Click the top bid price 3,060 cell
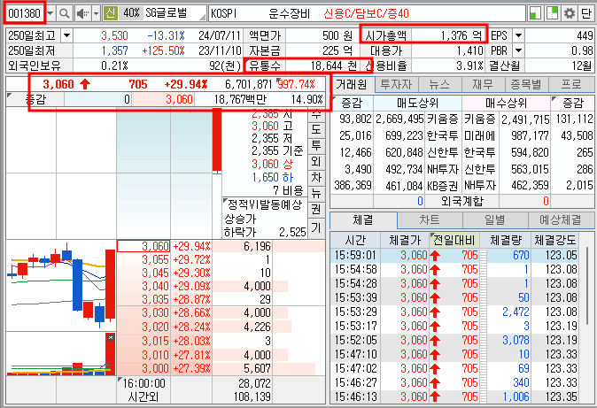 pos(143,246)
